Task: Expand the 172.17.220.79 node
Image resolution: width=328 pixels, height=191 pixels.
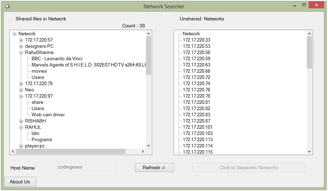Action: 21,84
